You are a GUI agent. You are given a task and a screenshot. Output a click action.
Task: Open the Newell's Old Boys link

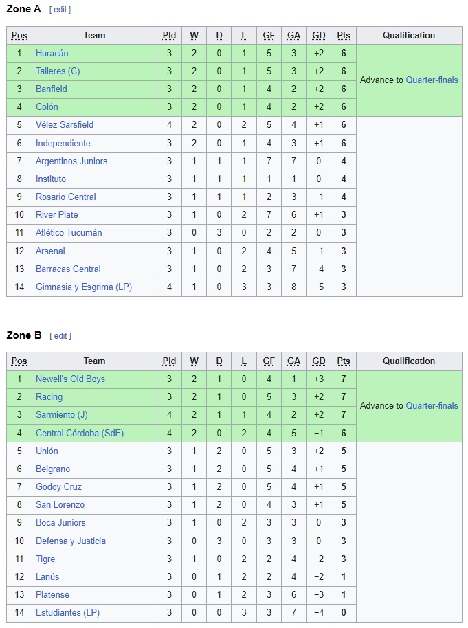pyautogui.click(x=70, y=379)
